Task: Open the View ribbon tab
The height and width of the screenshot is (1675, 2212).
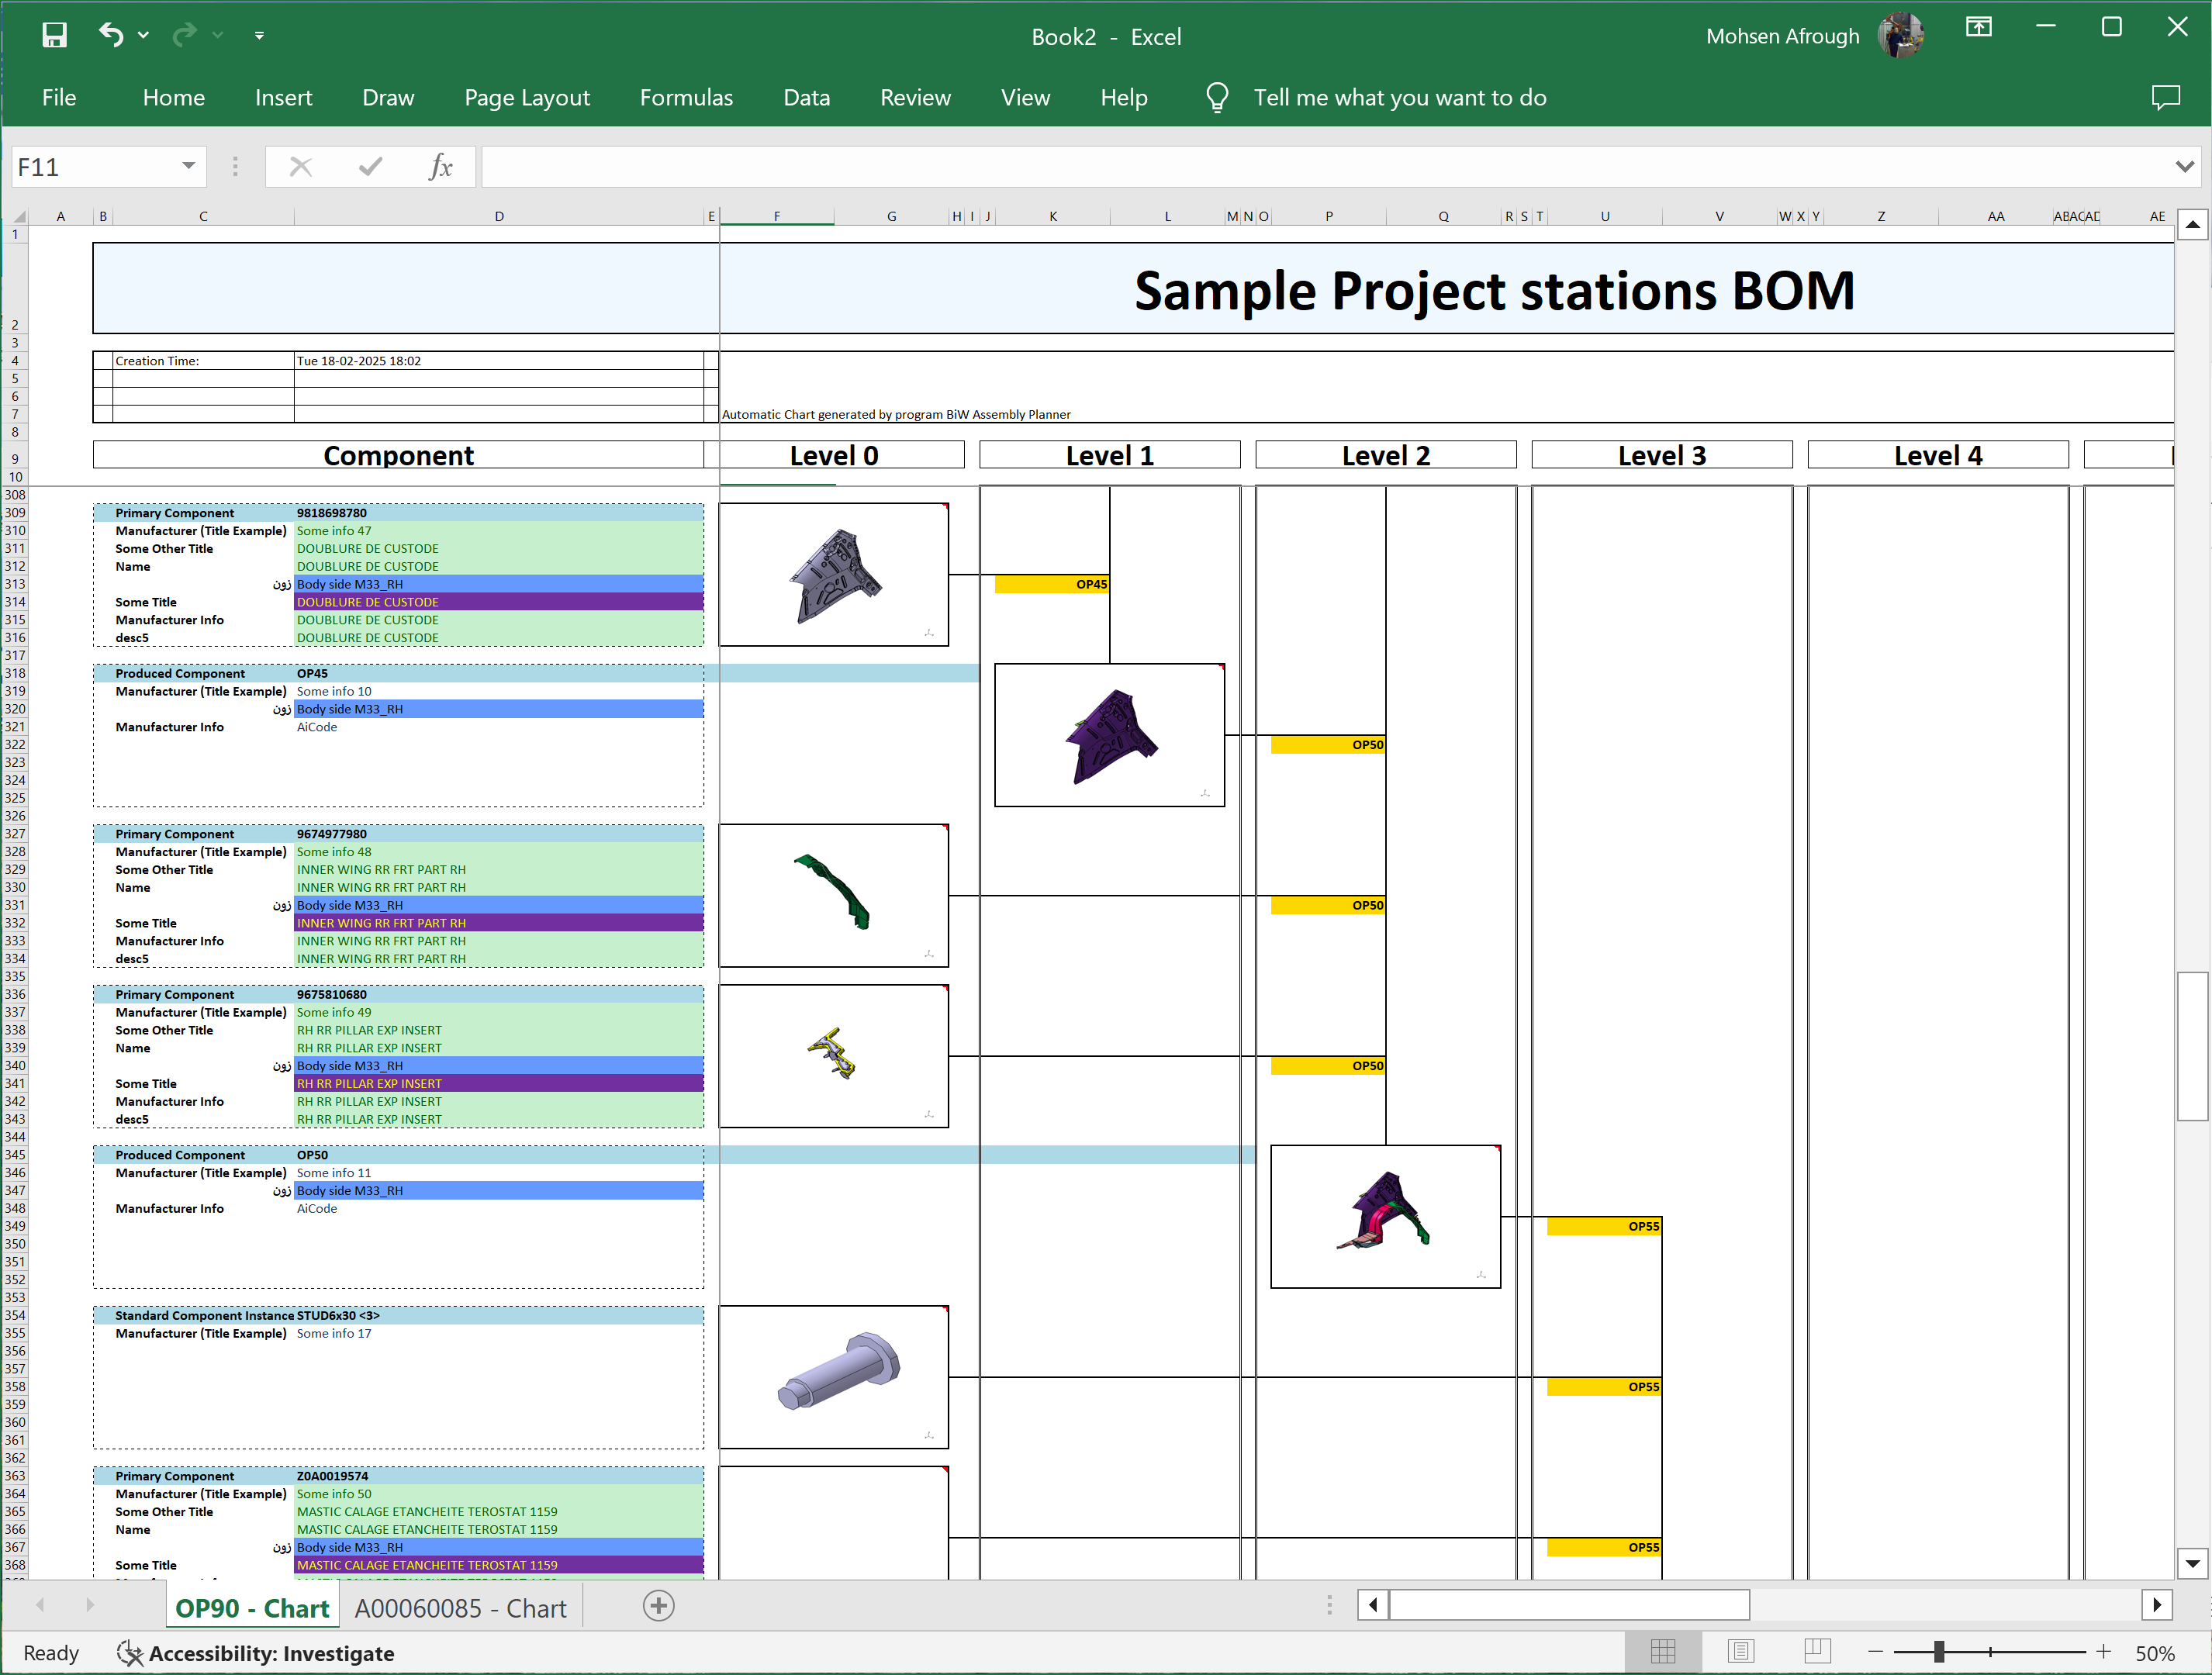Action: [1025, 97]
